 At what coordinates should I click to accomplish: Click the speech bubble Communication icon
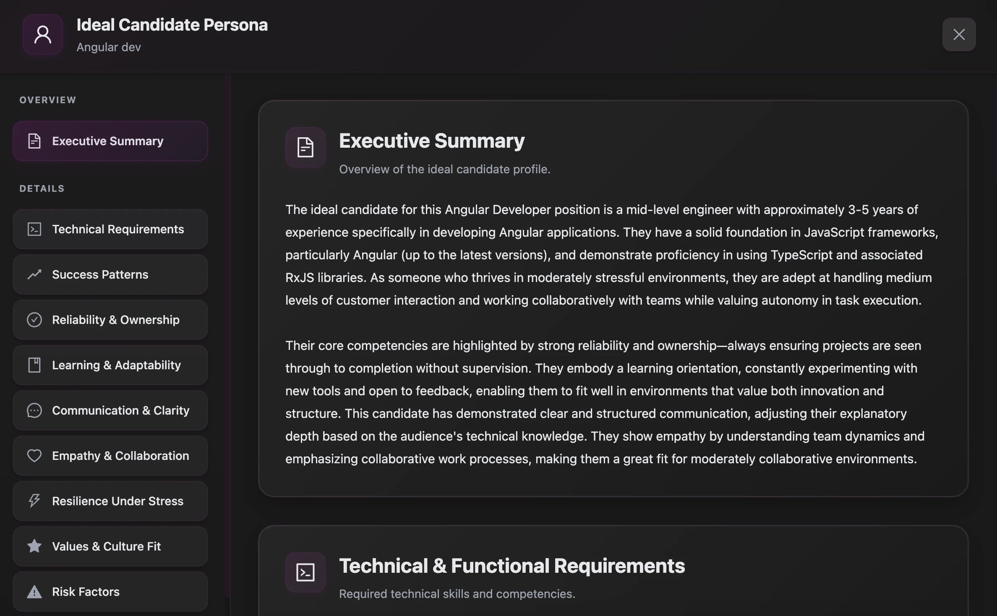pos(34,410)
